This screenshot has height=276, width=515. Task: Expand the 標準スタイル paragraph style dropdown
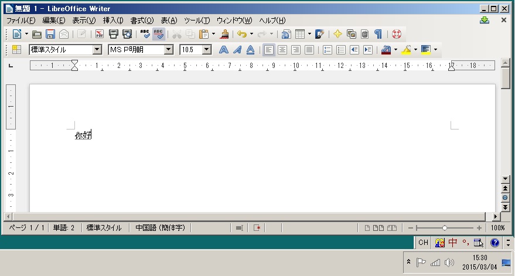97,50
